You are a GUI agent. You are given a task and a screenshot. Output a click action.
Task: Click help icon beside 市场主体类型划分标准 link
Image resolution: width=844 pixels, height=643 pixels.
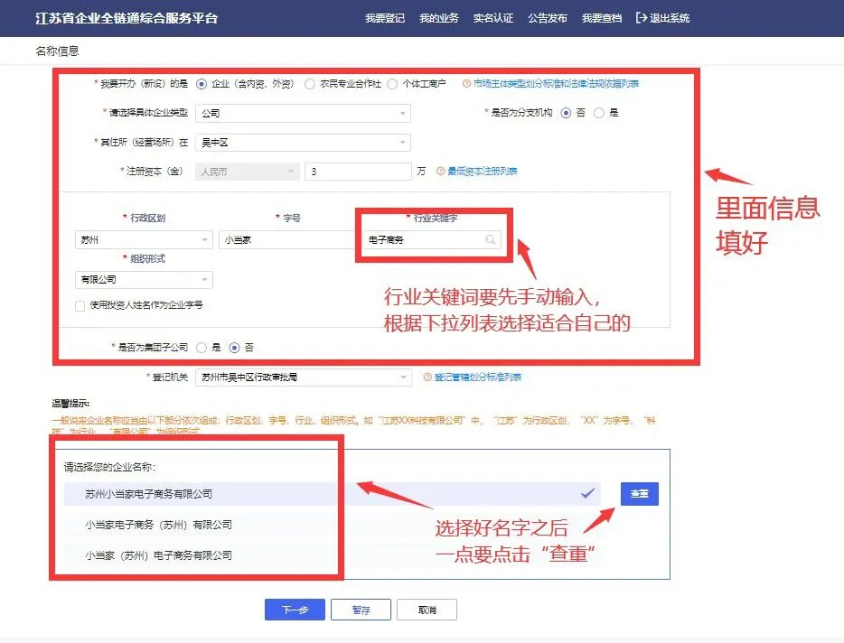(466, 84)
